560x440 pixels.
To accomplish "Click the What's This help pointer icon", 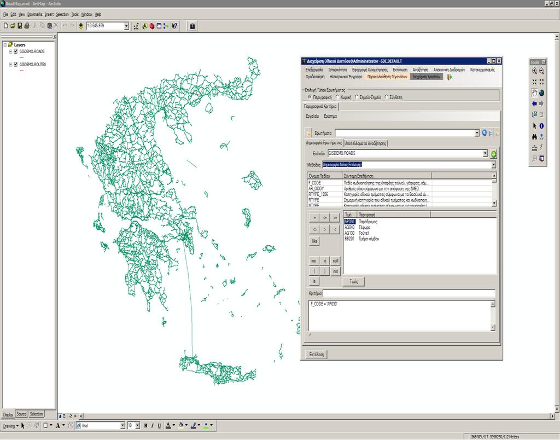I will point(174,26).
